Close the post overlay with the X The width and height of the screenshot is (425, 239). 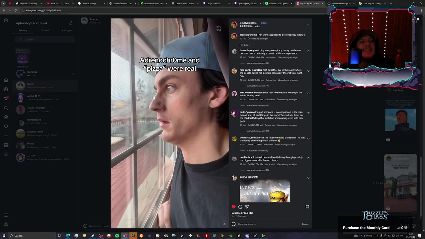coord(418,19)
